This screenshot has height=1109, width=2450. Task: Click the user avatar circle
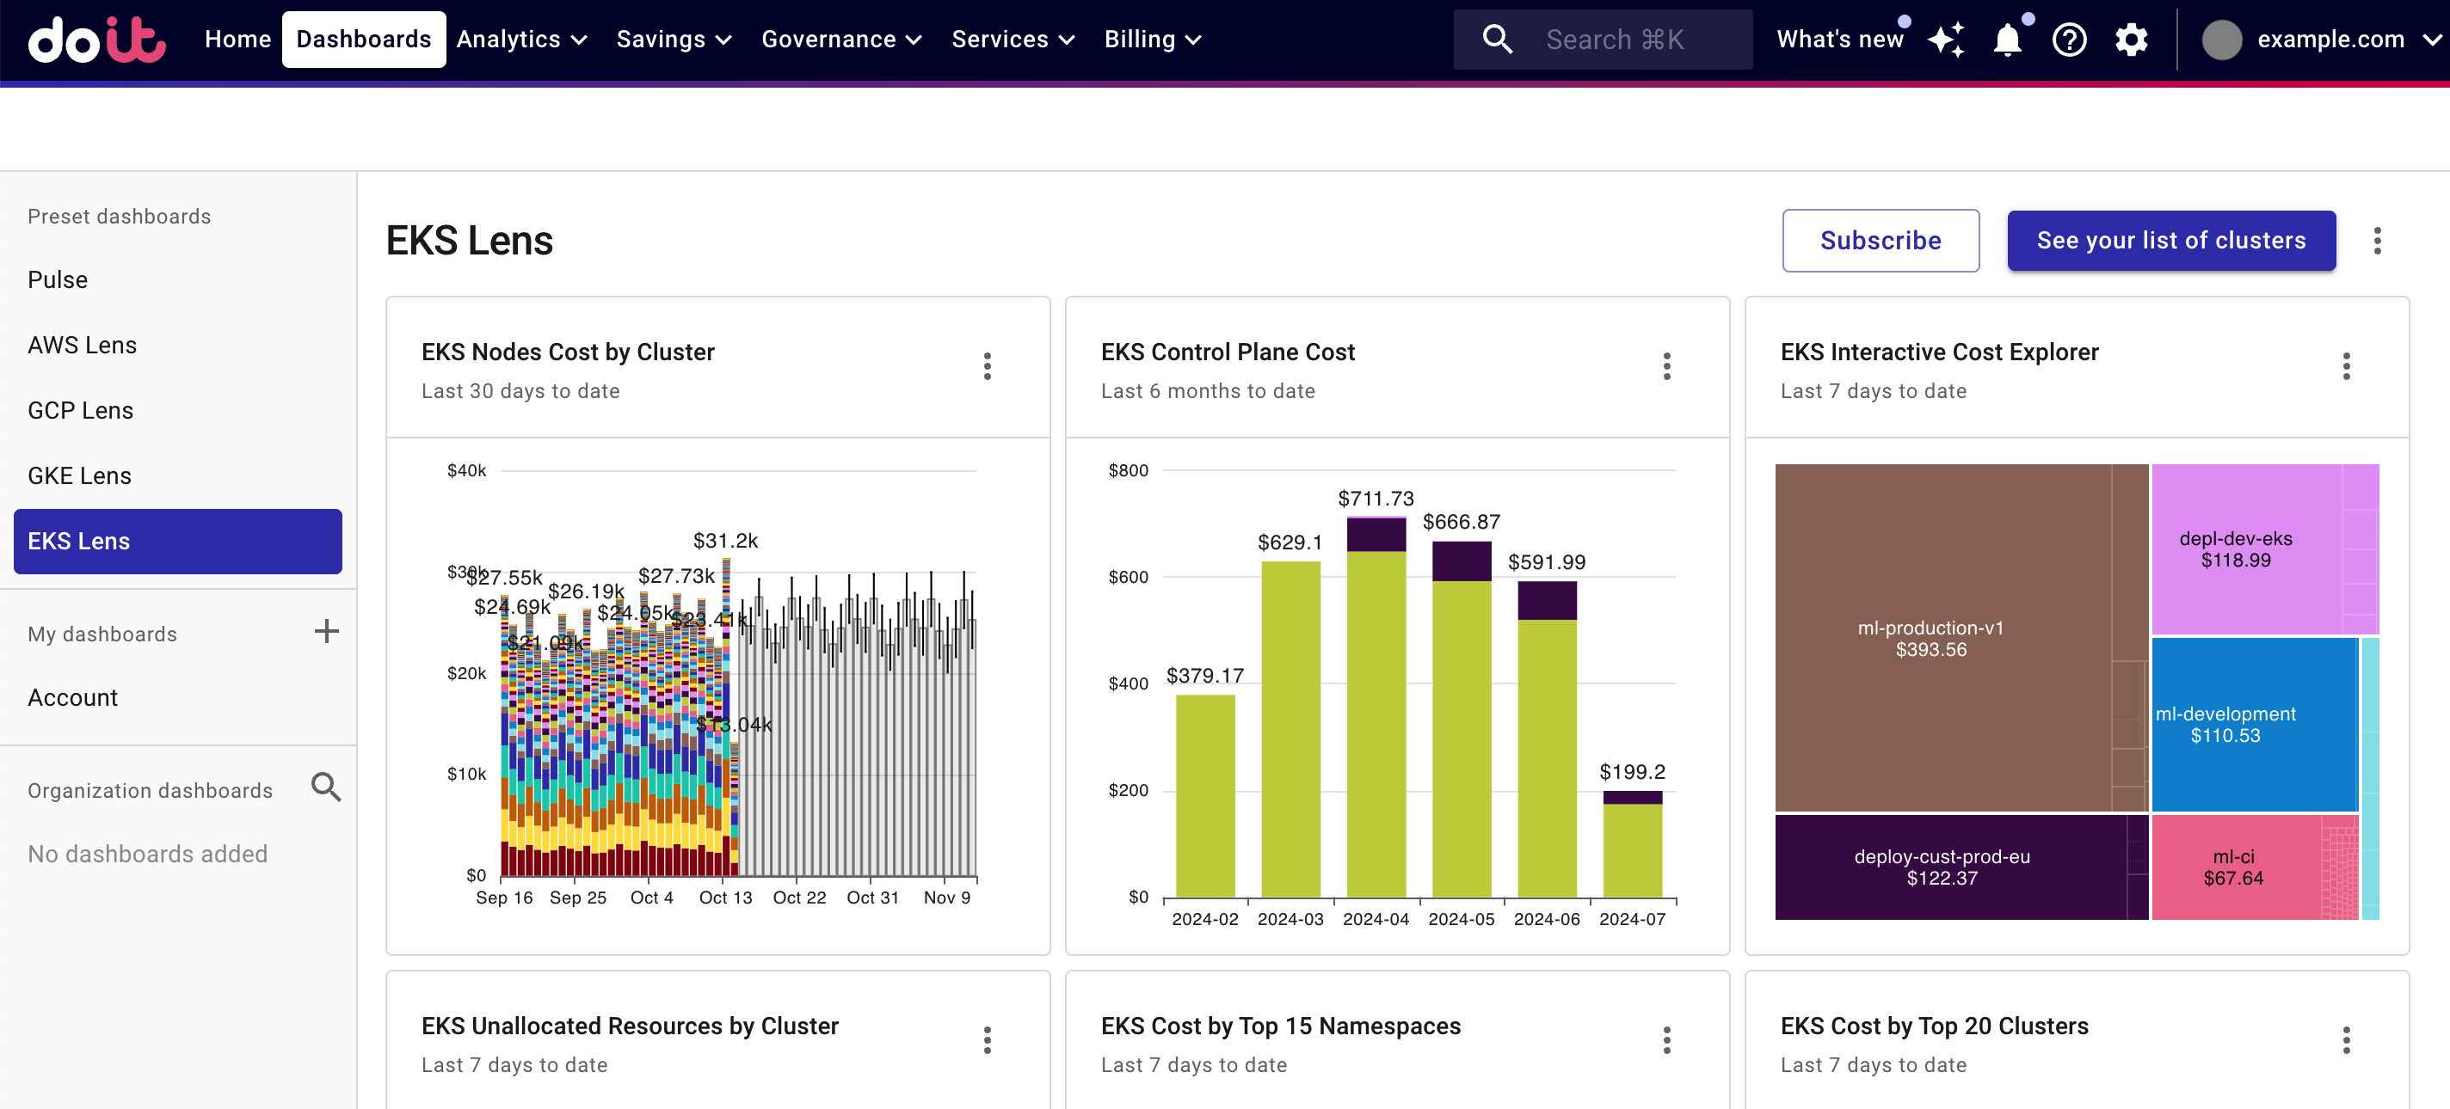pos(2222,40)
